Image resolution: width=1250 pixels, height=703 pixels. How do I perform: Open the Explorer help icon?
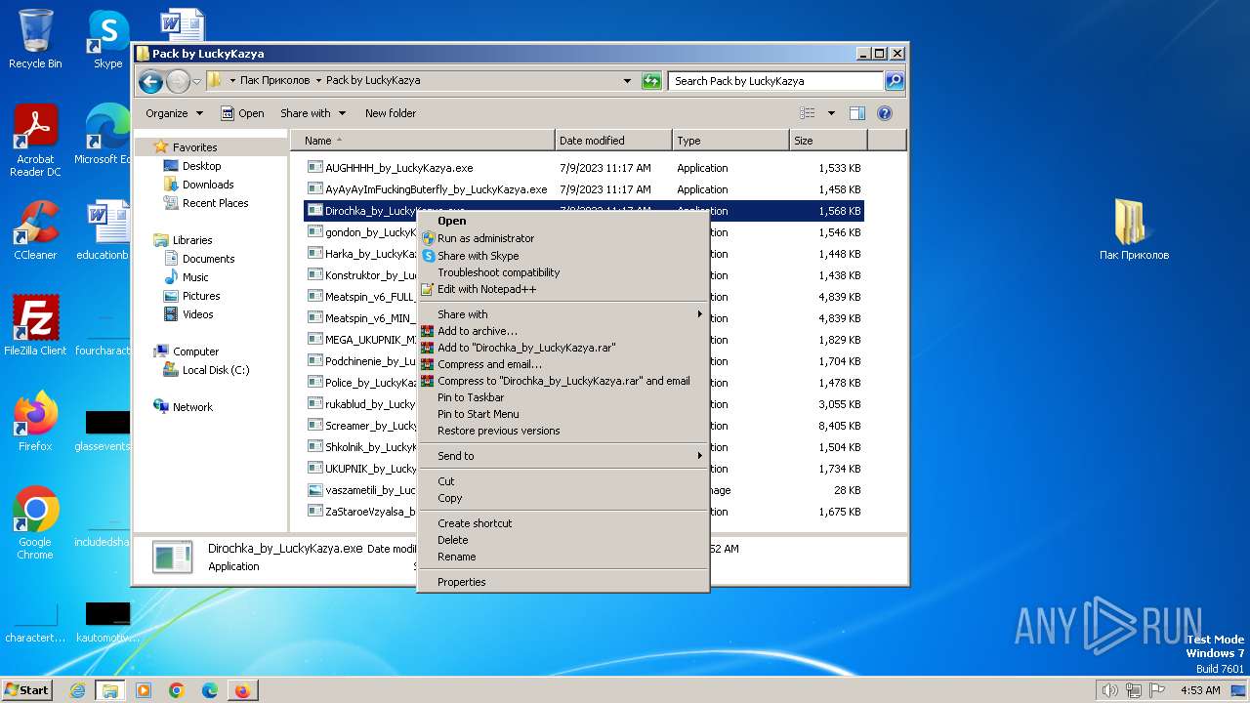tap(885, 113)
